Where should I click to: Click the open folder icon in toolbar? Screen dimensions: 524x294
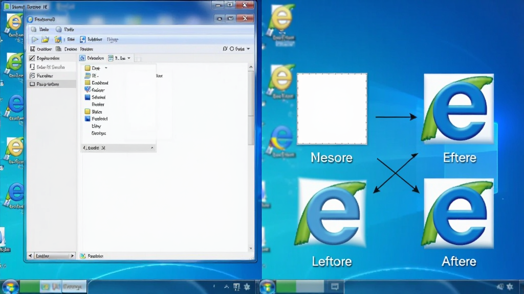45,39
